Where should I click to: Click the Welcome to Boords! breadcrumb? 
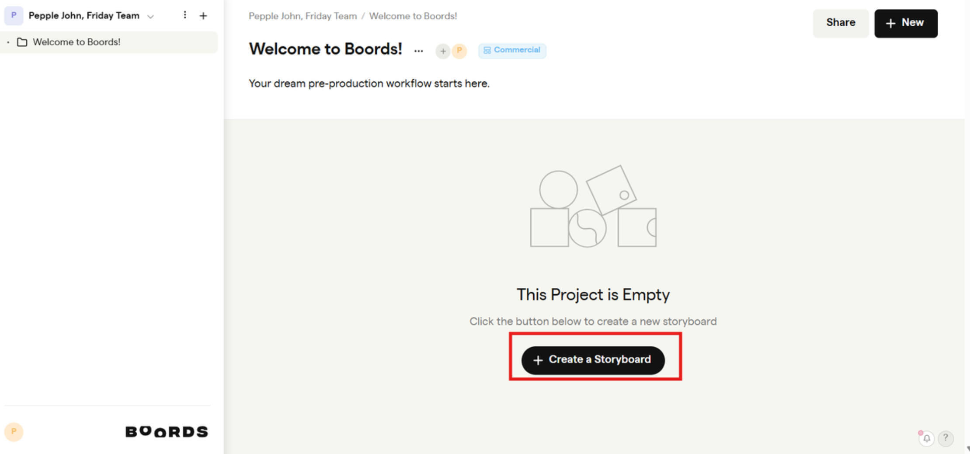pos(413,16)
